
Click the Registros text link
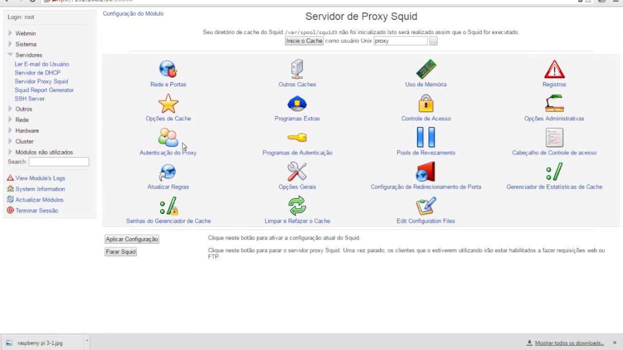[x=554, y=85]
